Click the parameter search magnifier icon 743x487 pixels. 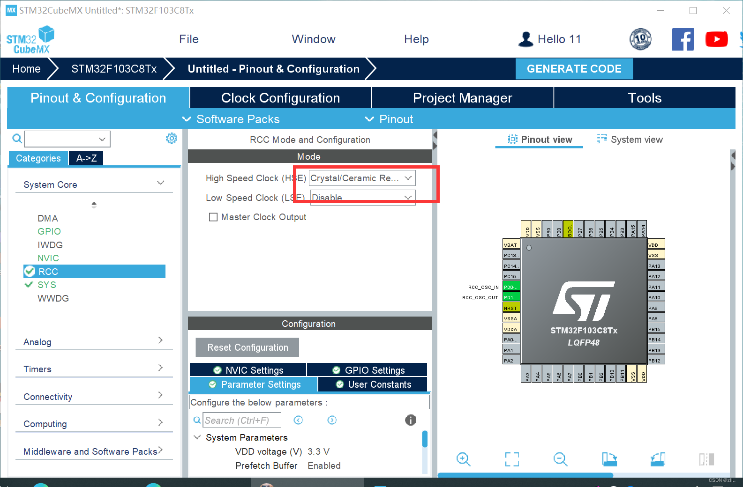[197, 420]
